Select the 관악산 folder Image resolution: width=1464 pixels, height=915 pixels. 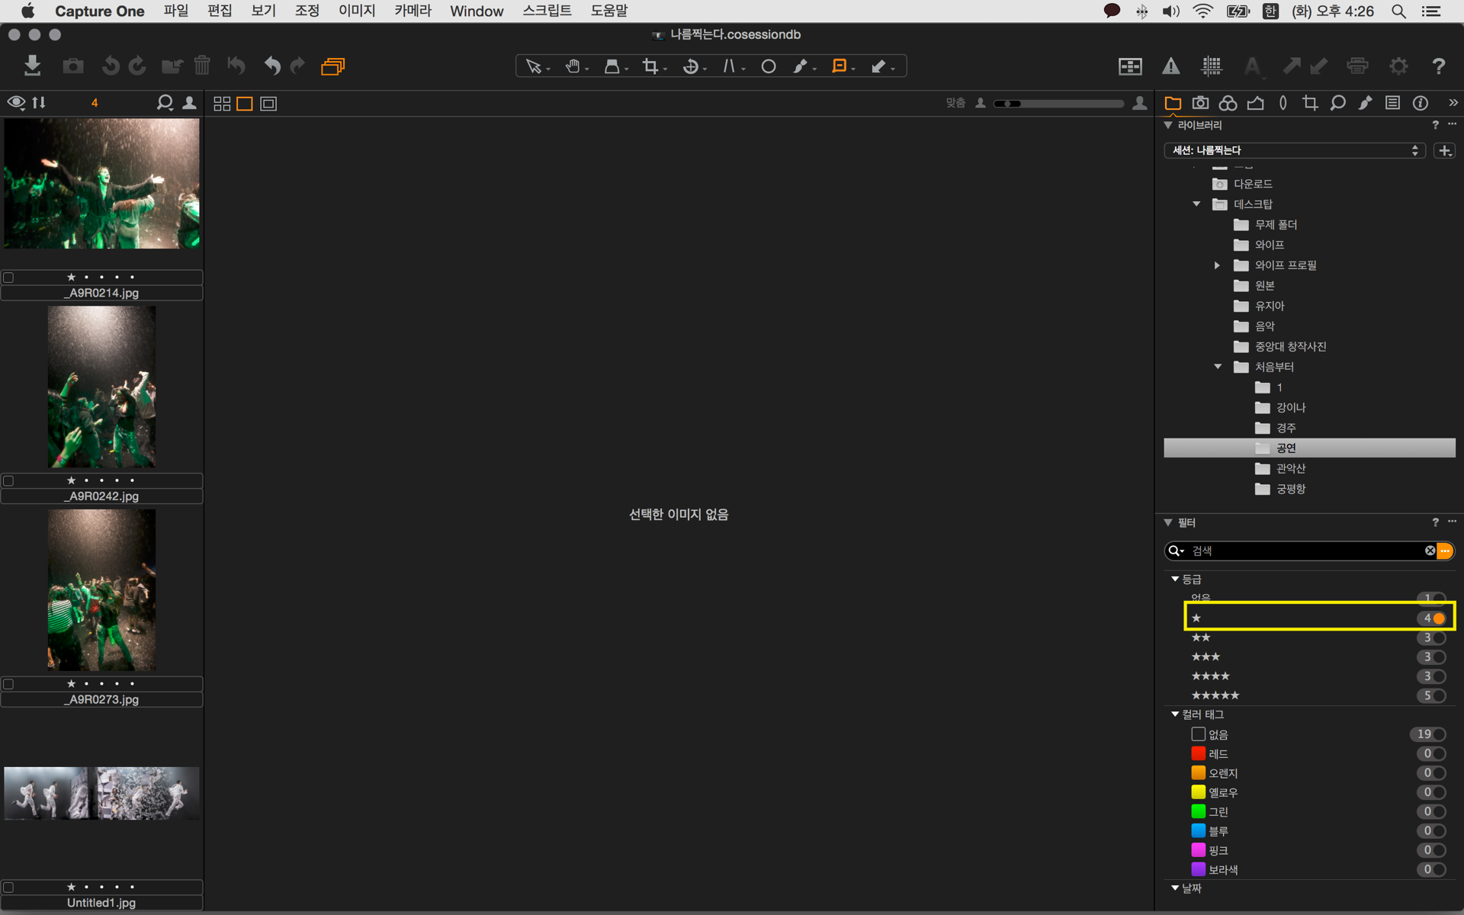pyautogui.click(x=1291, y=468)
